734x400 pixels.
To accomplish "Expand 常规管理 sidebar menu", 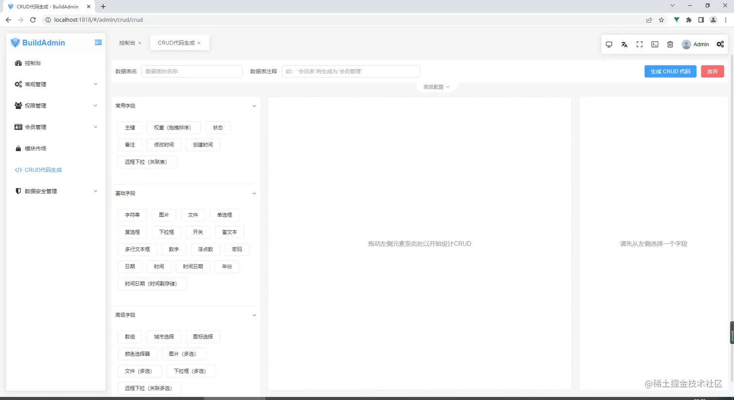I will 56,84.
